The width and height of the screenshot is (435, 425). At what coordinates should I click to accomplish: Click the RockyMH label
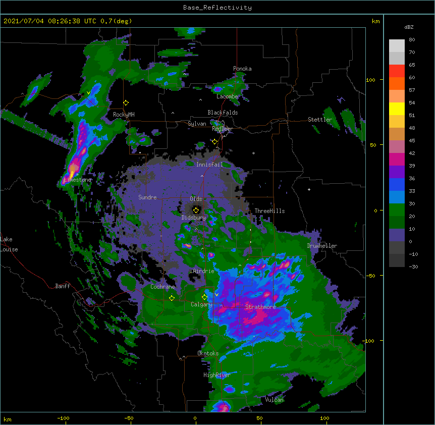coord(124,115)
